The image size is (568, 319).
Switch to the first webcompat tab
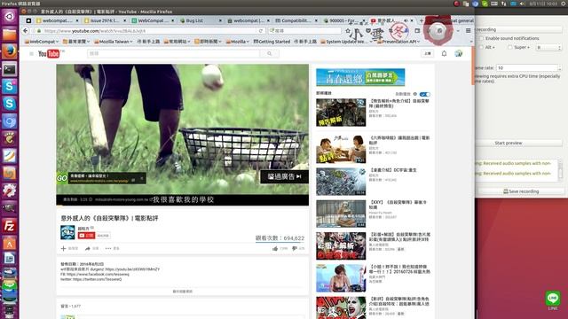[x=57, y=20]
